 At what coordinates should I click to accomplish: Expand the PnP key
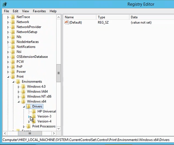coord(8,67)
